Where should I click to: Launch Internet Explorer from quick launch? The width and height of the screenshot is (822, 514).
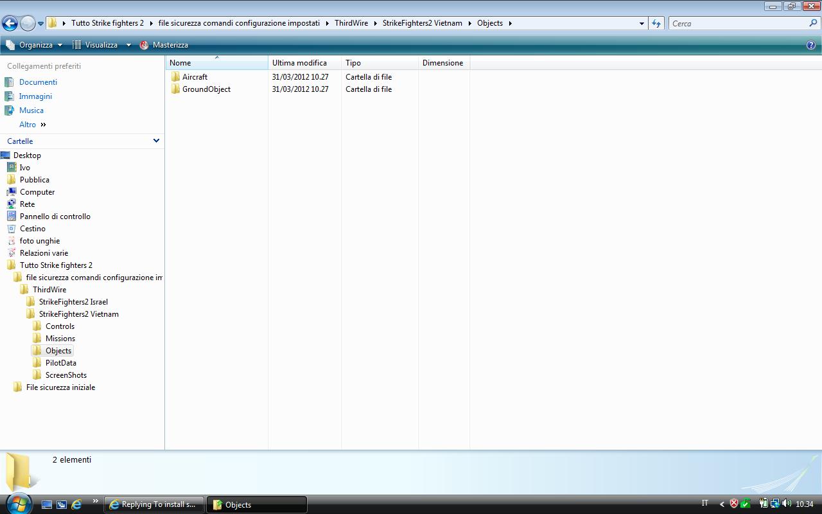point(76,504)
